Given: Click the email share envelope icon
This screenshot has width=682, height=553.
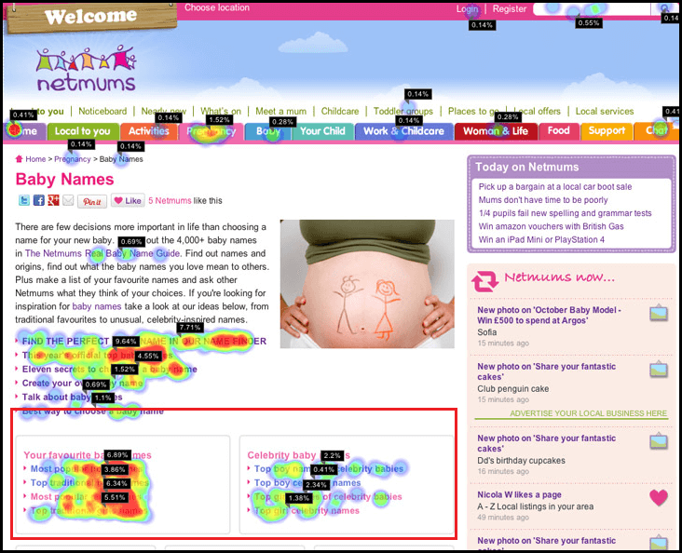Looking at the screenshot, I should [x=68, y=200].
